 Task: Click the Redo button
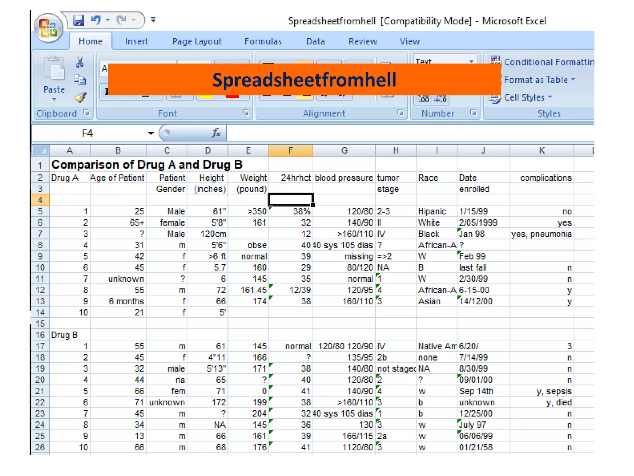pyautogui.click(x=121, y=20)
